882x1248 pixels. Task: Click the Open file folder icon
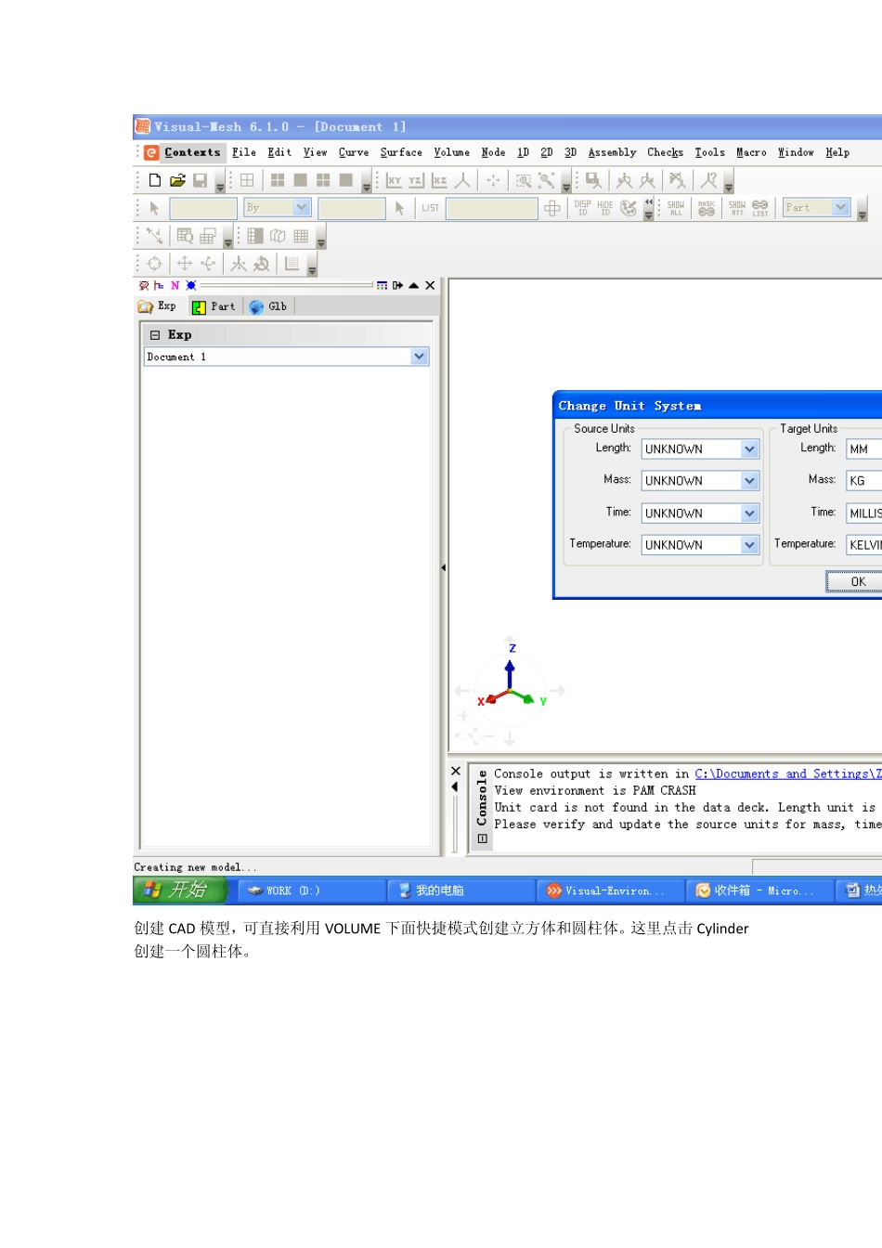[x=177, y=180]
